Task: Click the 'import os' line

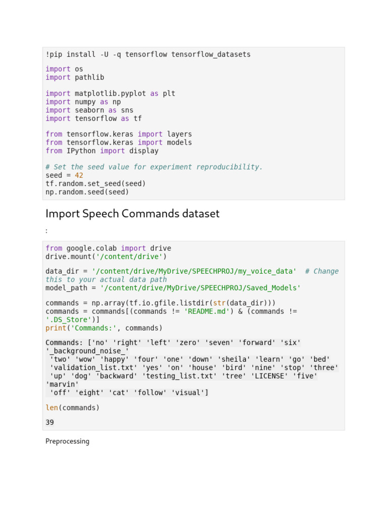Action: (64, 69)
